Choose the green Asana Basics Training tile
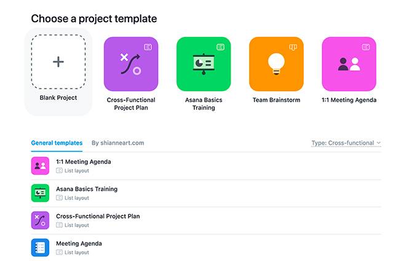This screenshot has height=261, width=412. [204, 64]
